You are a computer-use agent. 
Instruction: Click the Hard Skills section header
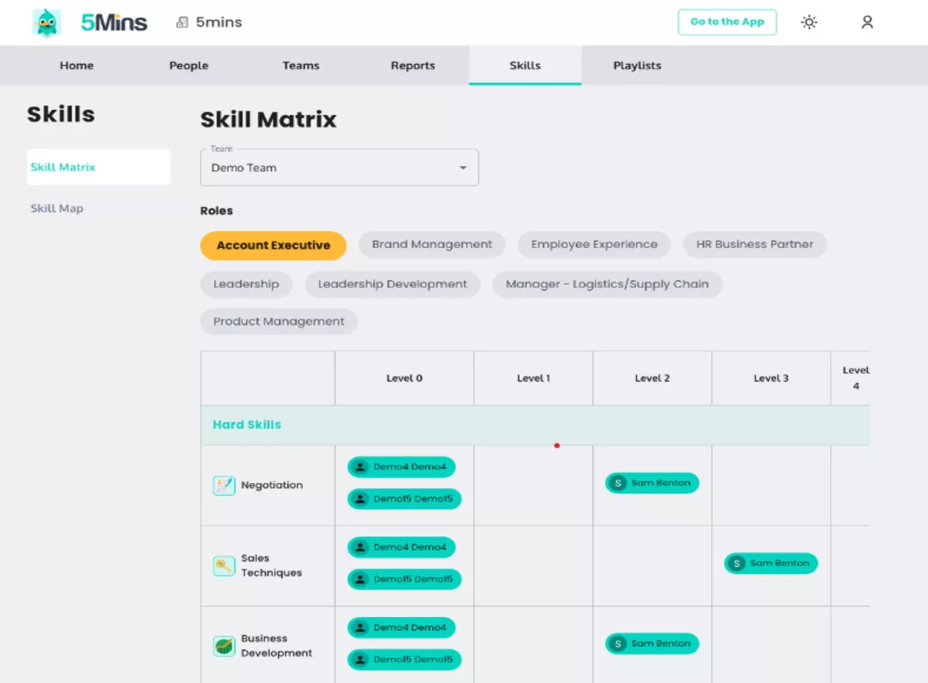(x=535, y=425)
